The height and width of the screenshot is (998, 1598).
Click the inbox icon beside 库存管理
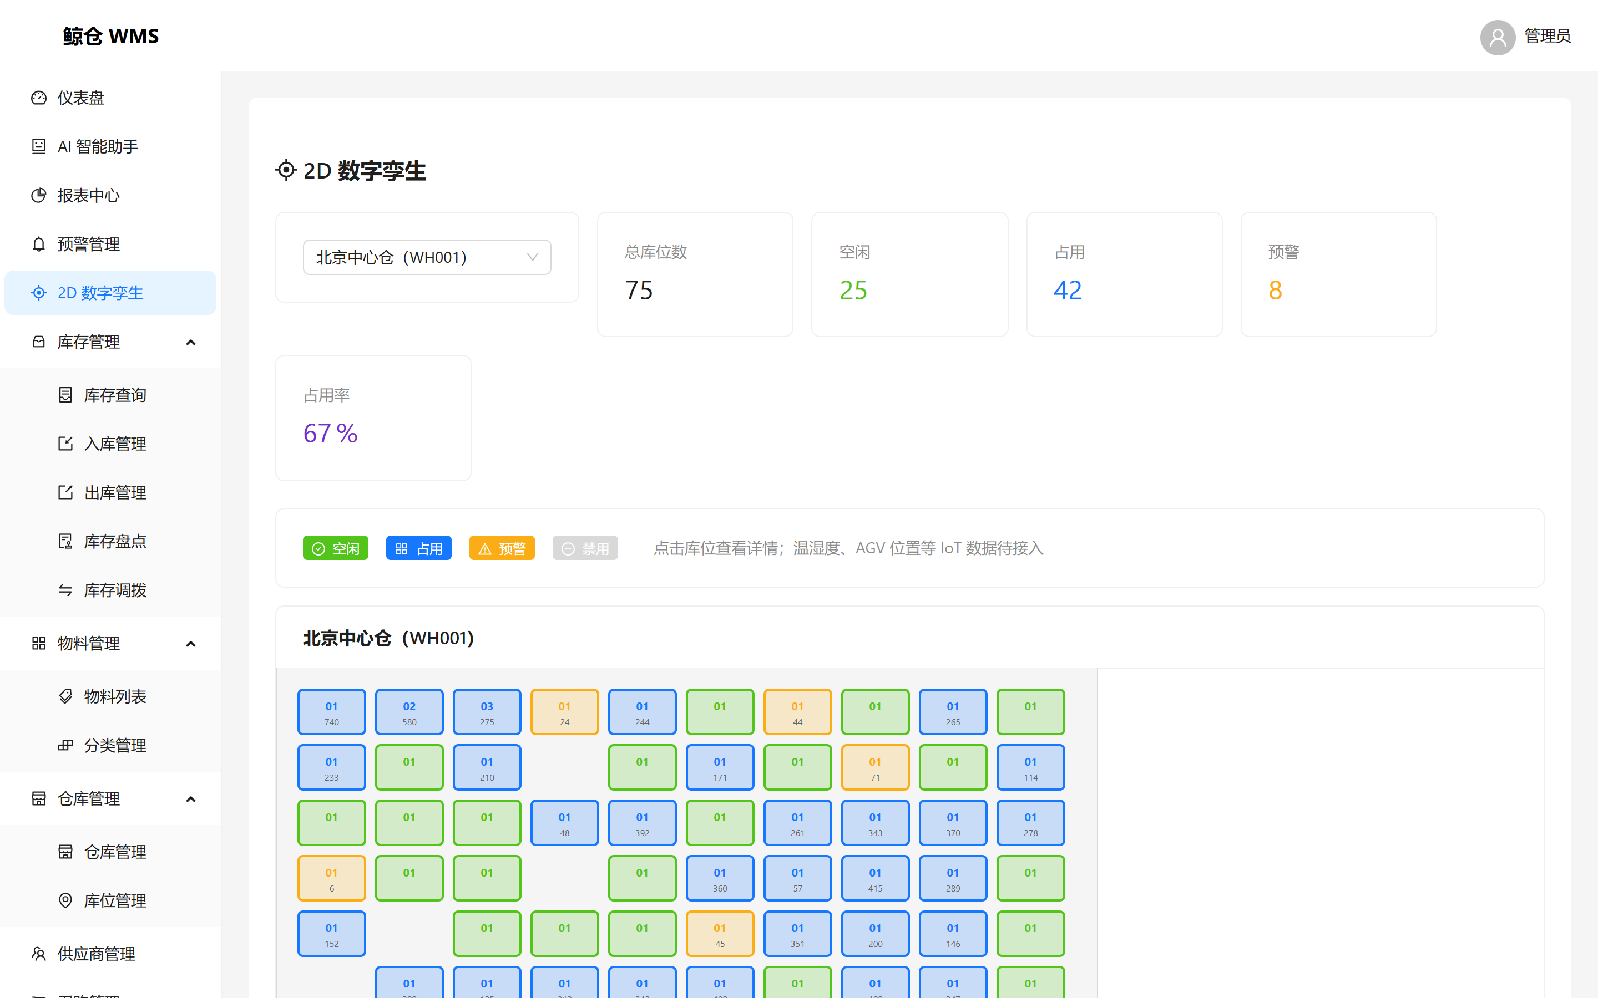(39, 342)
